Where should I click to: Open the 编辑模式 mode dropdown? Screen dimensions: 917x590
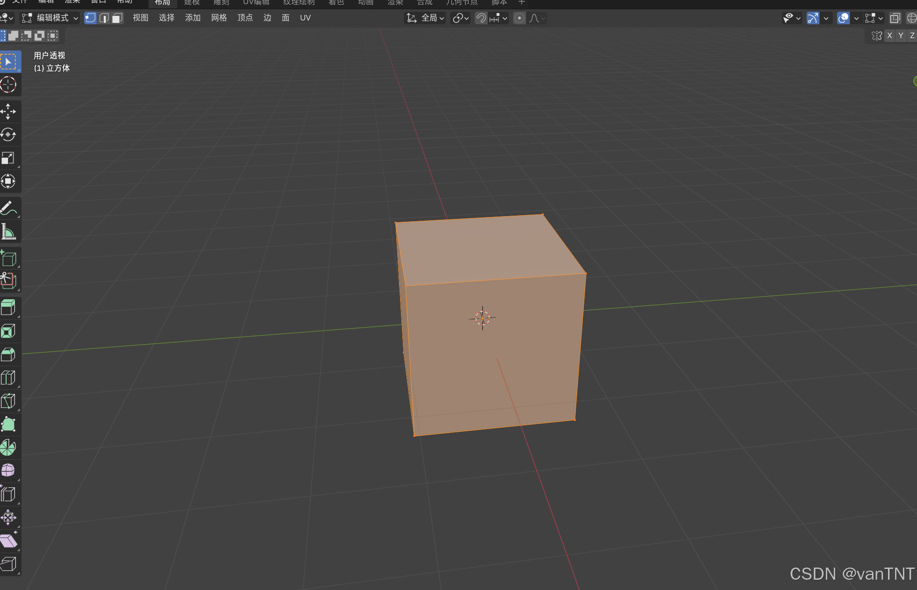point(50,18)
